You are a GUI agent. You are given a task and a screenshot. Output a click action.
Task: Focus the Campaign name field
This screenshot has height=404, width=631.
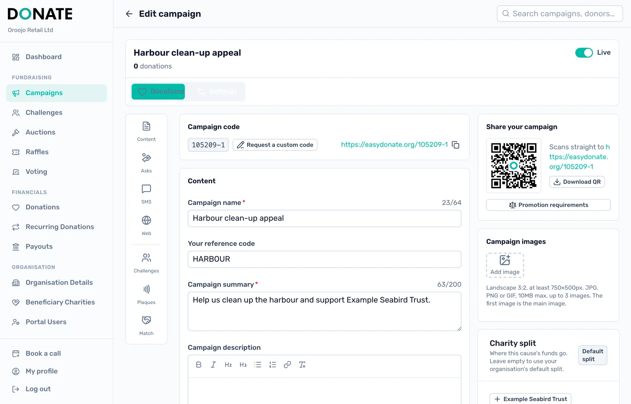pos(324,218)
